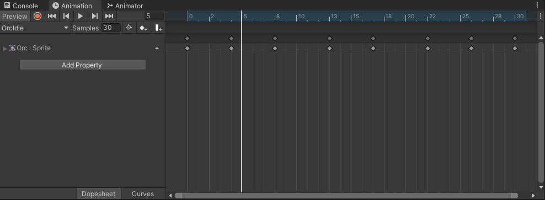
Task: Select Sprite row keyframe at frame 0
Action: point(187,49)
